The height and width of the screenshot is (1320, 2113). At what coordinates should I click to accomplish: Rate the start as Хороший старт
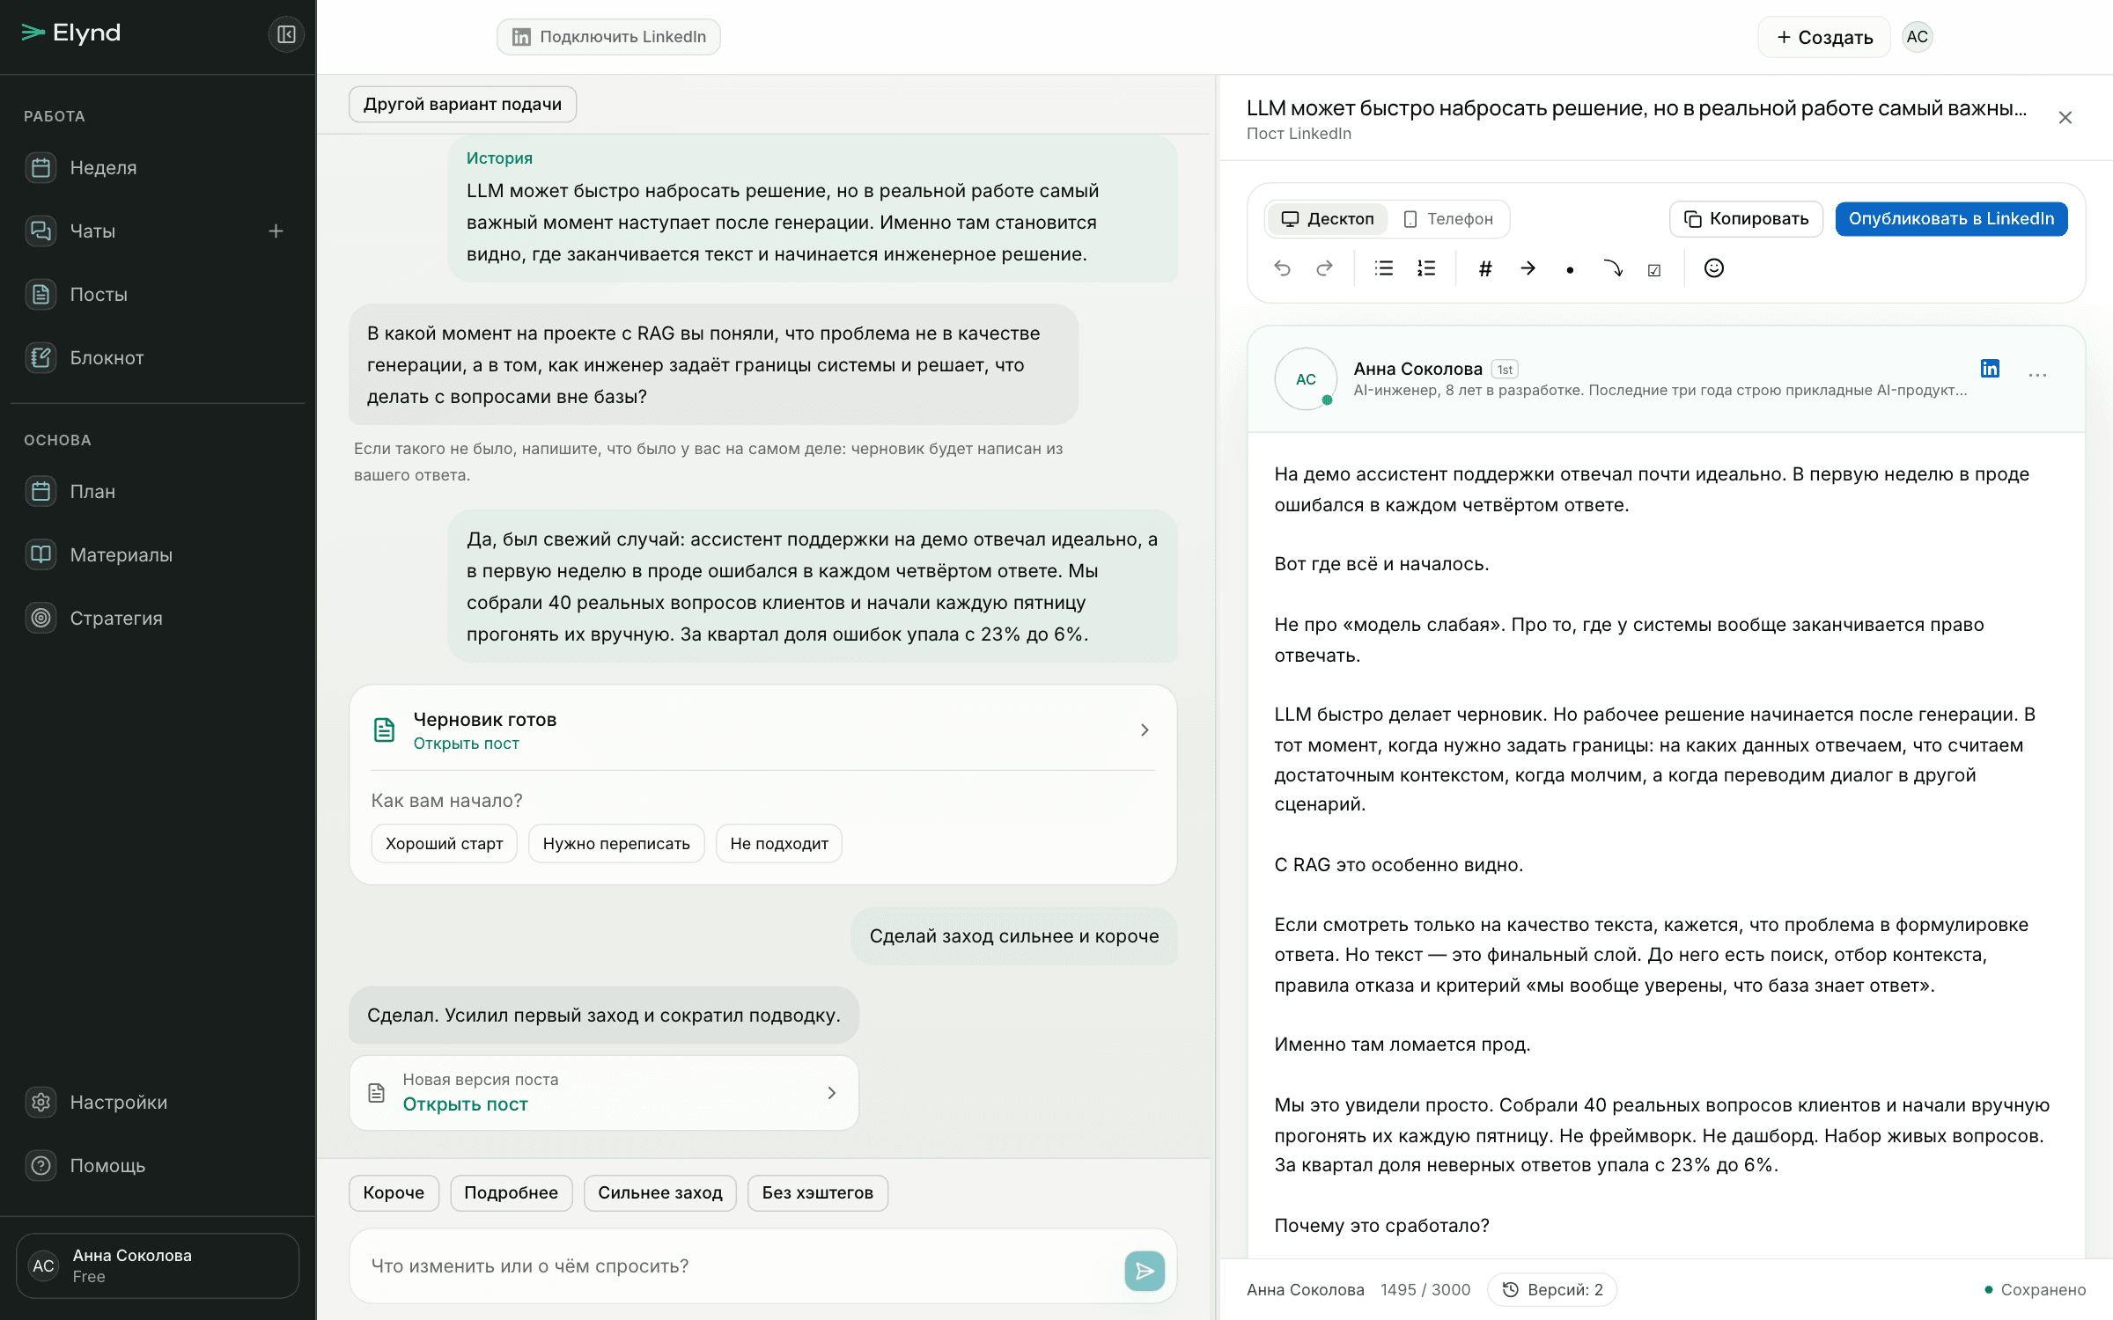(444, 843)
